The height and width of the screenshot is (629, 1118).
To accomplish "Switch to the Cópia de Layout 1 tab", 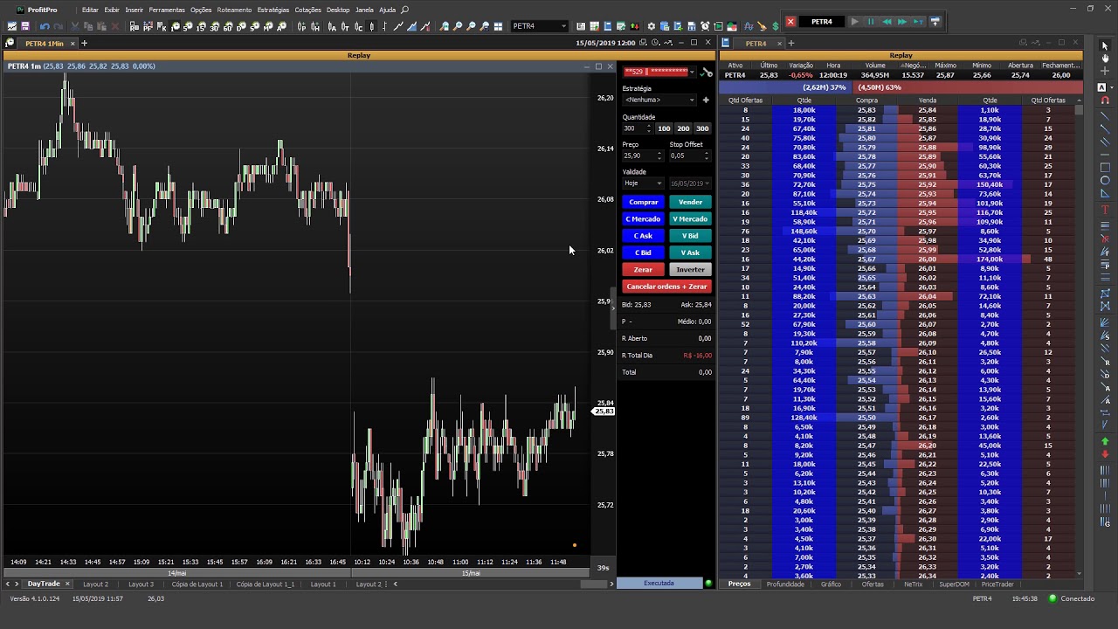I will 197,584.
